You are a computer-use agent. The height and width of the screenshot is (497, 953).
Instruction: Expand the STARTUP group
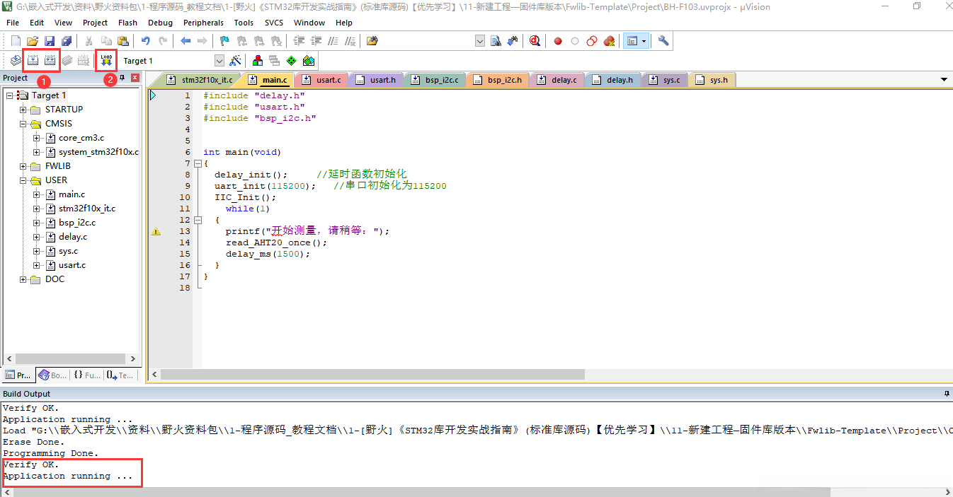click(23, 110)
